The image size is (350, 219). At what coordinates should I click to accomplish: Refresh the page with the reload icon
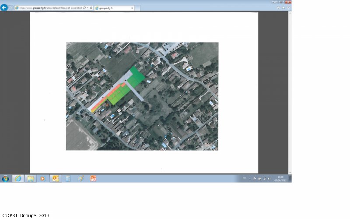click(91, 8)
